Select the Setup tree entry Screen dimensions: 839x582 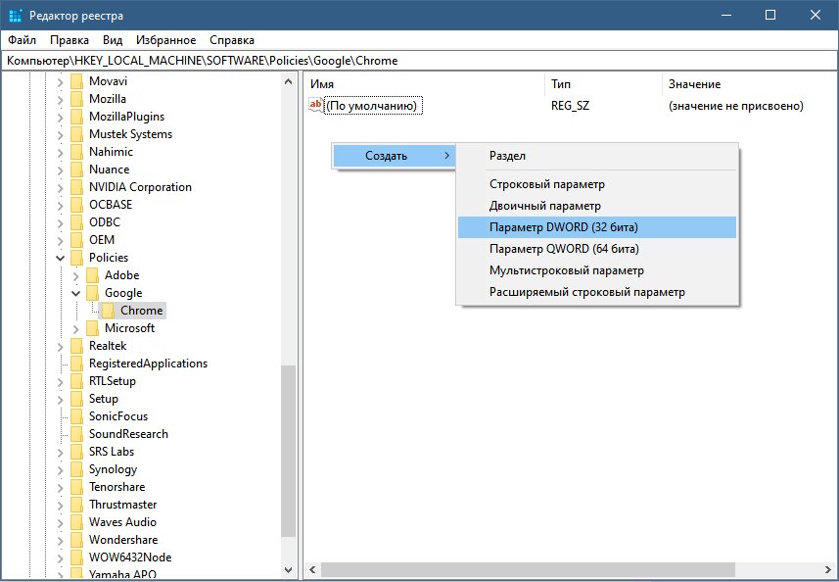click(104, 399)
